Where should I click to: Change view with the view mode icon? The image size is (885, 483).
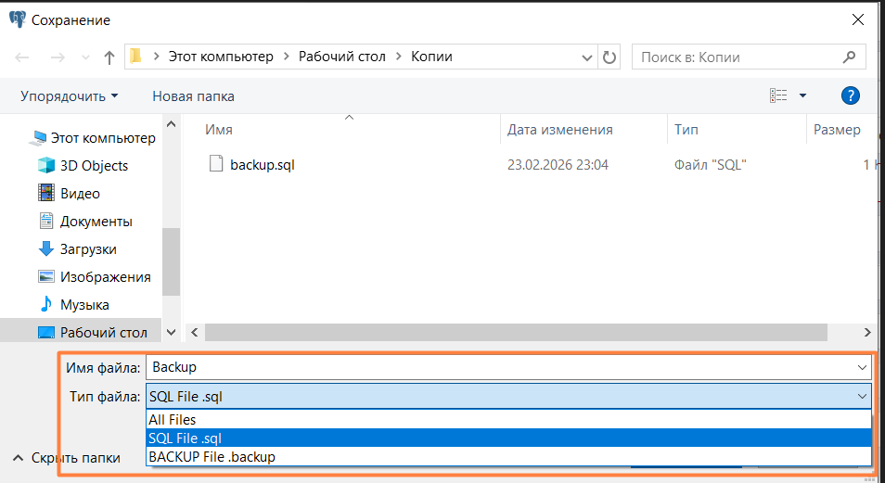(x=778, y=95)
